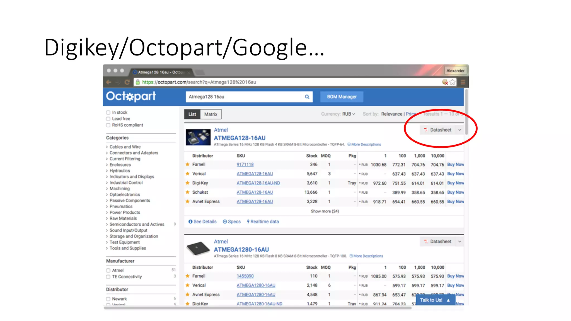This screenshot has width=571, height=321.
Task: Click the Realtime data lightning icon
Action: (248, 222)
